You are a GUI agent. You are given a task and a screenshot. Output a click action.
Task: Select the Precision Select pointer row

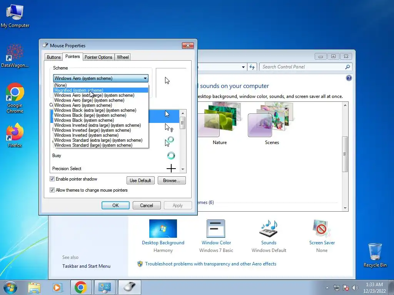pos(115,168)
